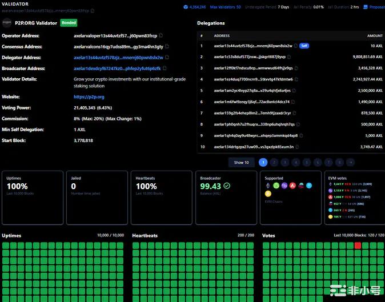This screenshot has width=385, height=302.
Task: Copy the validator address under the VALIDATOR heading
Action: tap(93, 11)
